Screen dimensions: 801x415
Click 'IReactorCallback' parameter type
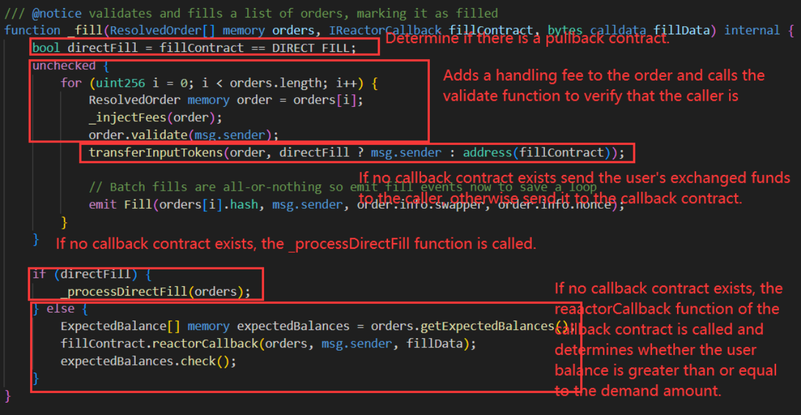385,30
